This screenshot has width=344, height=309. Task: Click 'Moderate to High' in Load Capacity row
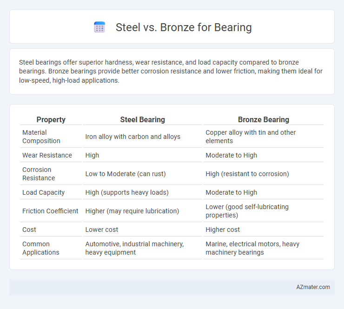click(231, 192)
